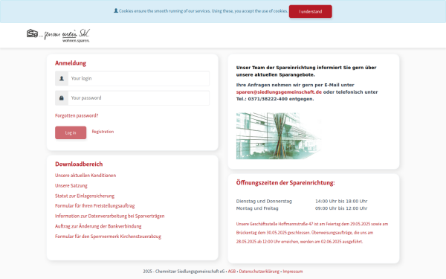
Task: Click the 2025 - Chemnitzer Siedlungsgemeinschaft eG footer text
Action: [184, 272]
